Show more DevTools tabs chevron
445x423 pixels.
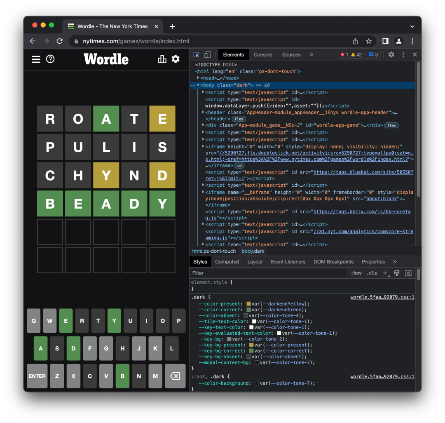pyautogui.click(x=311, y=54)
